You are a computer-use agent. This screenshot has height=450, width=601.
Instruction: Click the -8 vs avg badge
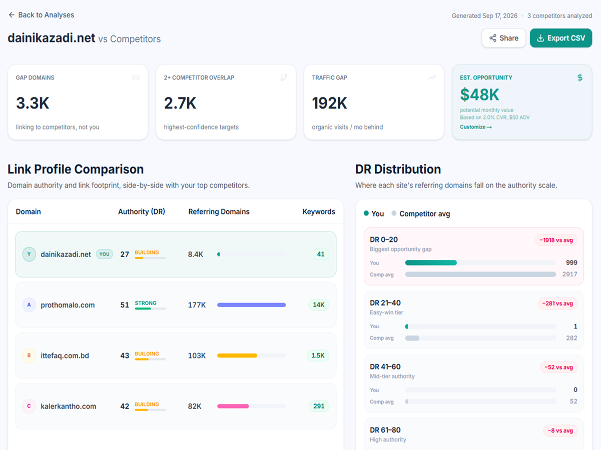coord(560,430)
